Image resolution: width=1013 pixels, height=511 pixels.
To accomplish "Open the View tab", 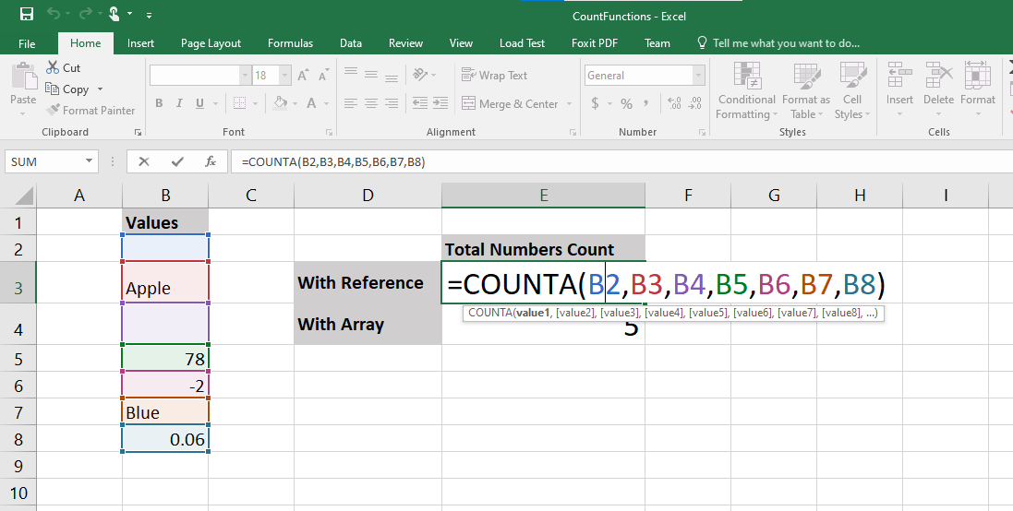I will (461, 43).
